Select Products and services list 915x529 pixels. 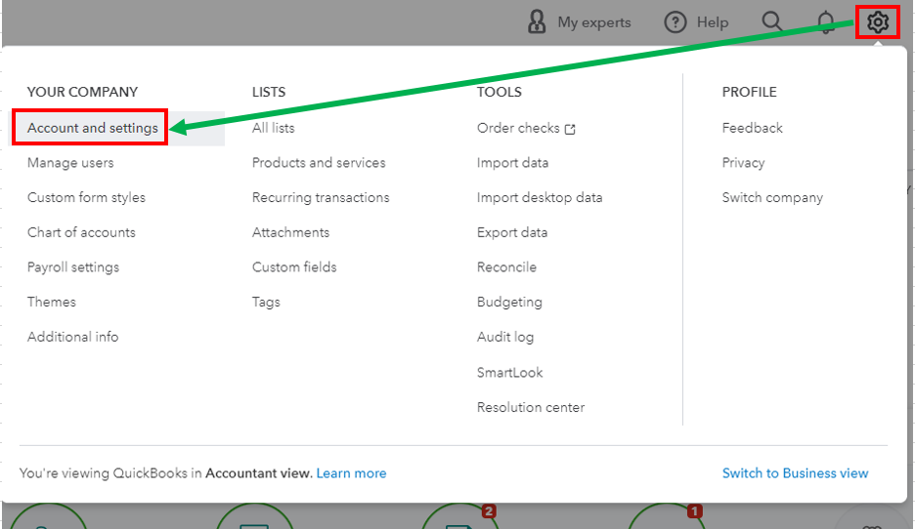coord(319,163)
